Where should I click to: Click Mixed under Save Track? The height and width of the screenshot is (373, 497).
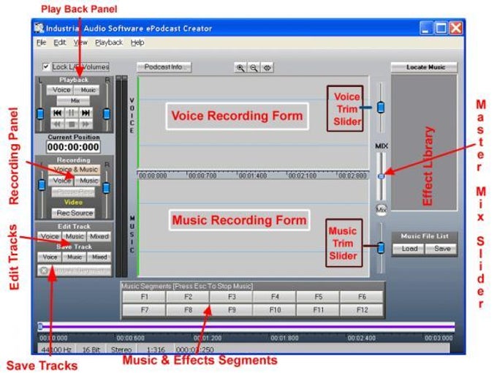[x=99, y=257]
